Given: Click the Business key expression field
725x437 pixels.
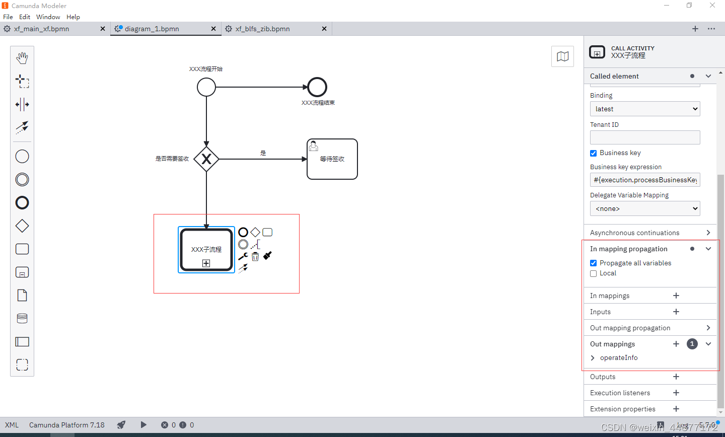Looking at the screenshot, I should (x=645, y=180).
